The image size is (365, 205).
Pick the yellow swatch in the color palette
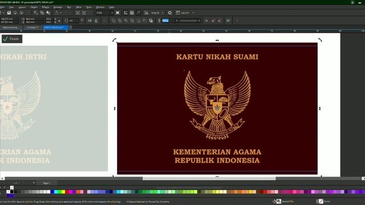point(63,192)
